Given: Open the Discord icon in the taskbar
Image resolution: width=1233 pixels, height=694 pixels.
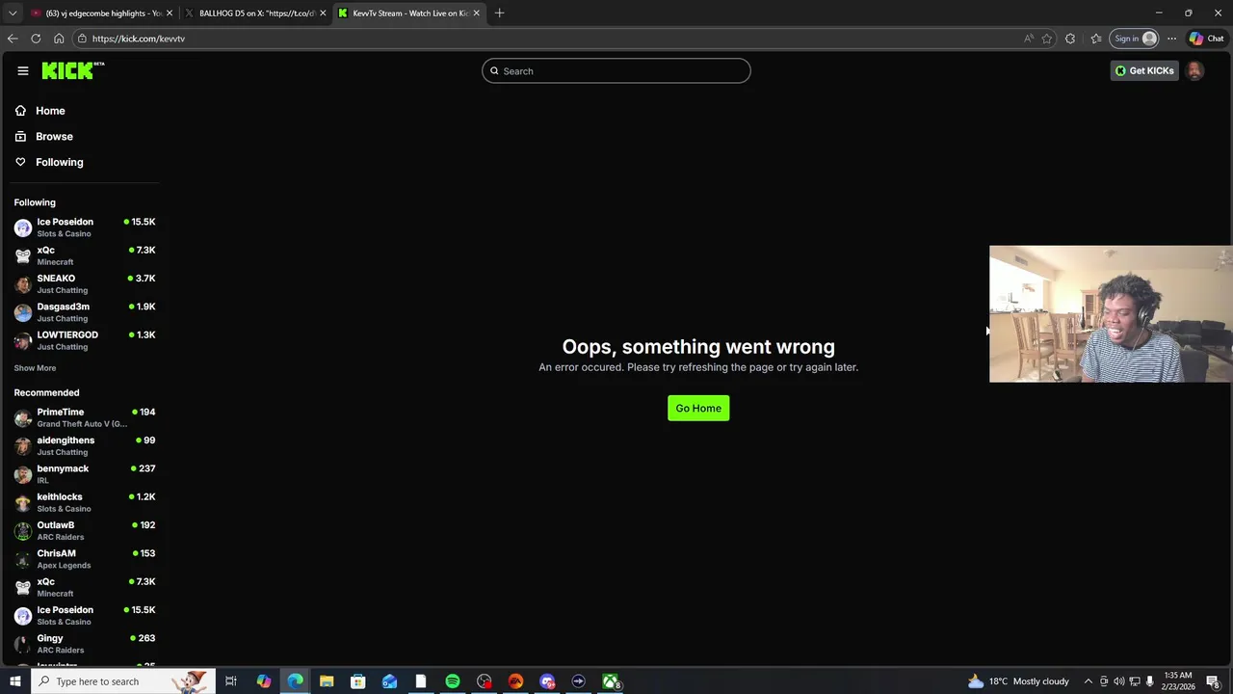Looking at the screenshot, I should (x=547, y=681).
